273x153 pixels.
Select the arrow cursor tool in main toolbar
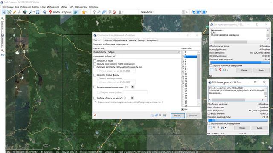4,12
